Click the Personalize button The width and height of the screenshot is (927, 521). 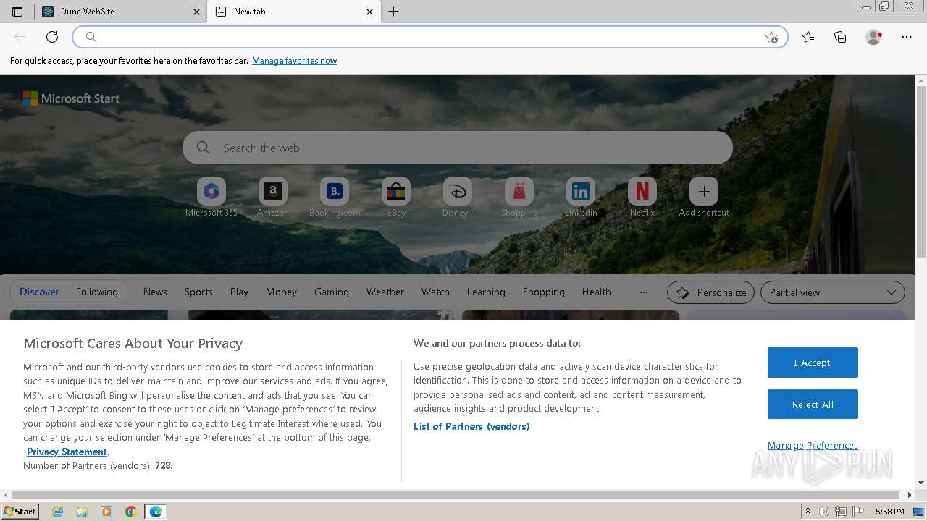[x=710, y=292]
